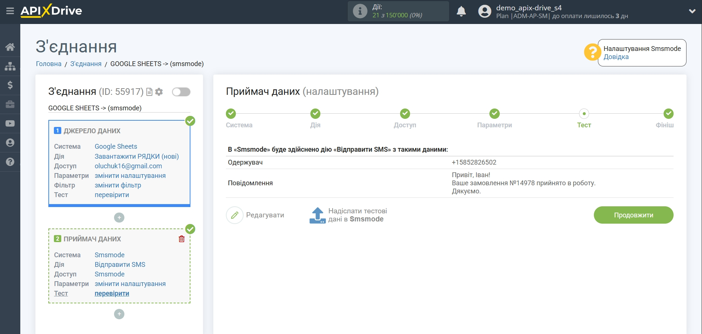This screenshot has height=334, width=702.
Task: Click the notifications bell icon
Action: [x=461, y=11]
